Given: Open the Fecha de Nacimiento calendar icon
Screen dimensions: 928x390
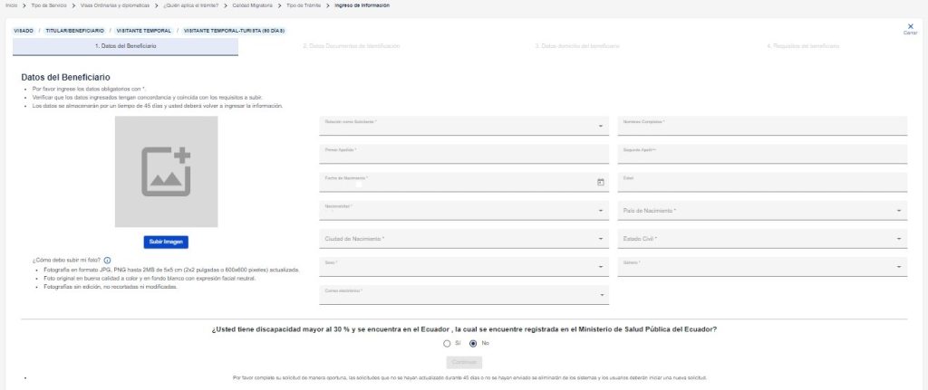Looking at the screenshot, I should coord(600,182).
